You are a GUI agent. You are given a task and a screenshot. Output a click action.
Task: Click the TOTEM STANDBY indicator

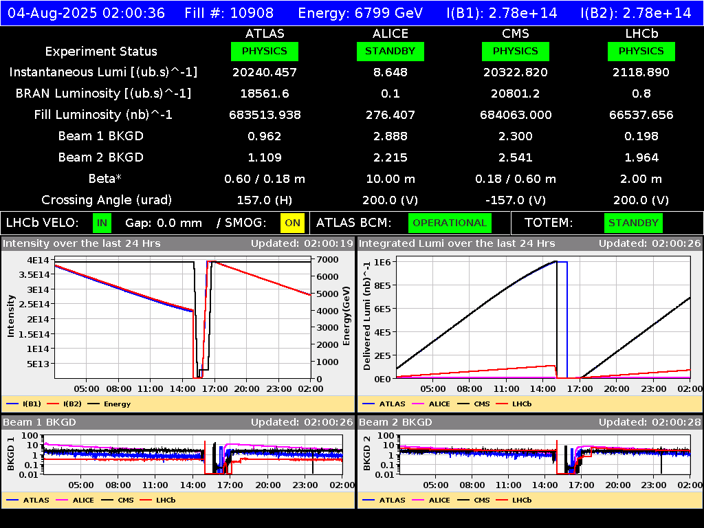[633, 223]
